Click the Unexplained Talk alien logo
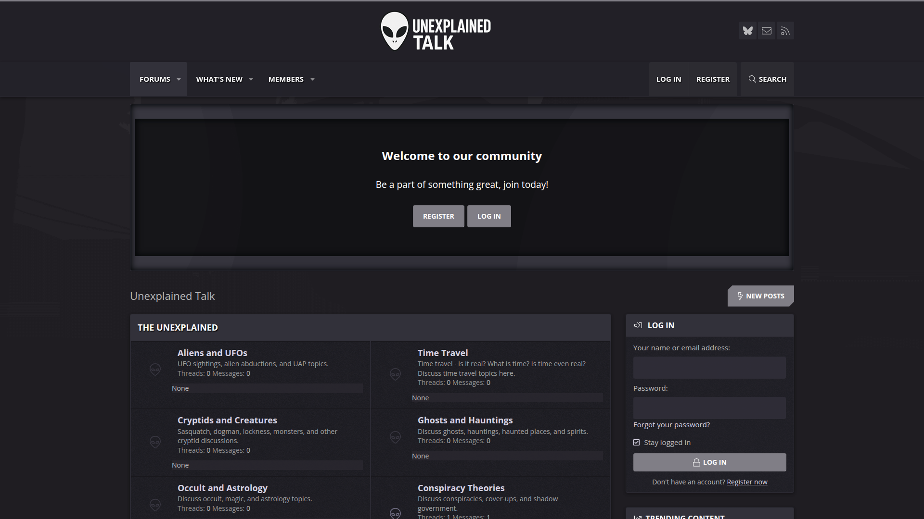Image resolution: width=924 pixels, height=519 pixels. click(x=436, y=32)
